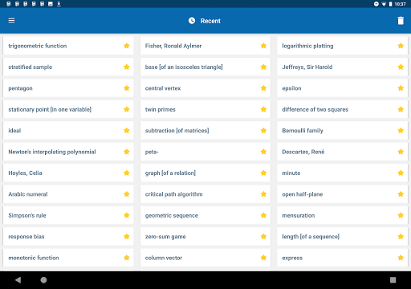
Task: Select the logarithmic plotting entry
Action: 342,46
